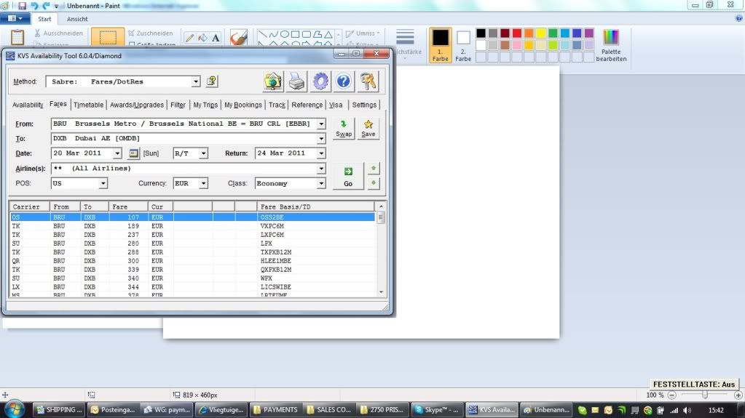Pick the green color swatch

pos(553,33)
